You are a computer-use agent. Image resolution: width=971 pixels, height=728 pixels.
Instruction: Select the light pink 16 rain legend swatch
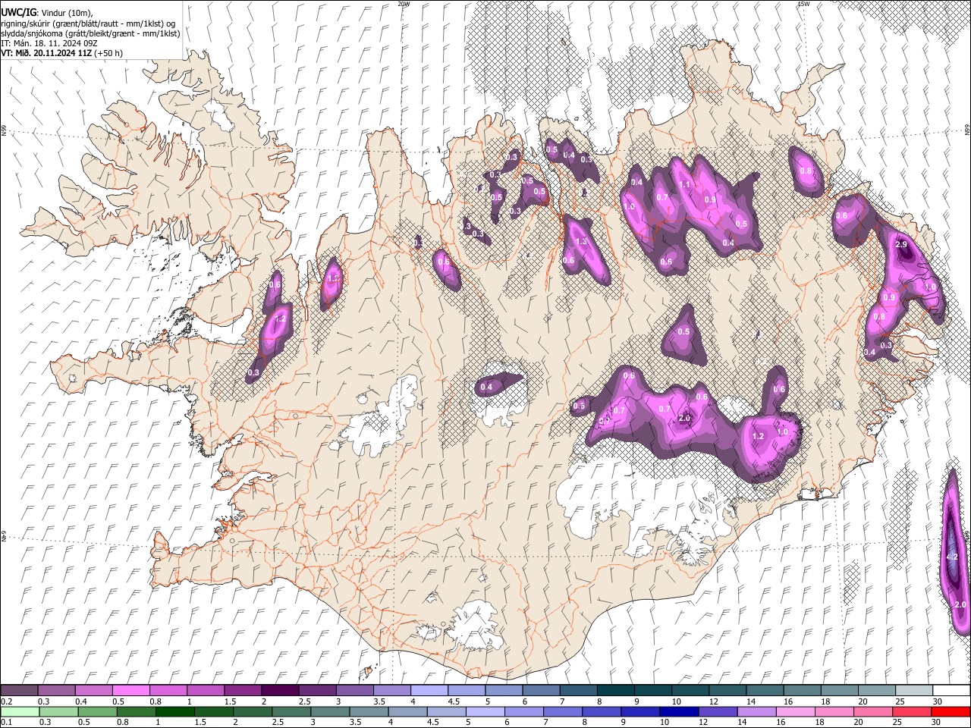795,711
